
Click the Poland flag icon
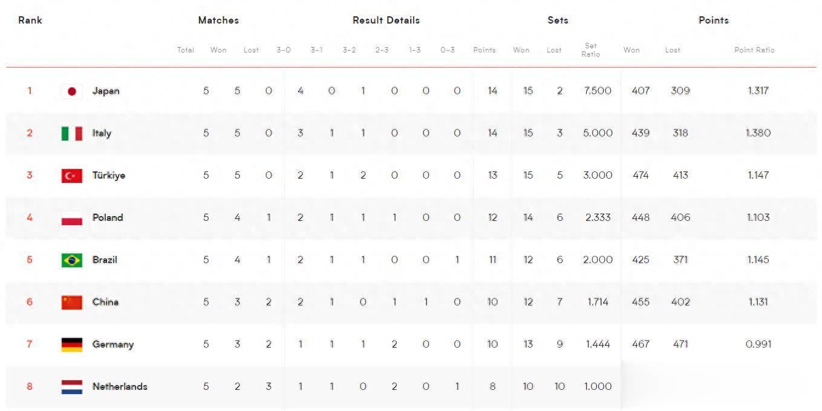pos(72,218)
